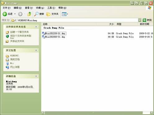This screenshot has width=154, height=115.
Task: Collapse the File and Folder Tasks panel
Action: (x=36, y=27)
